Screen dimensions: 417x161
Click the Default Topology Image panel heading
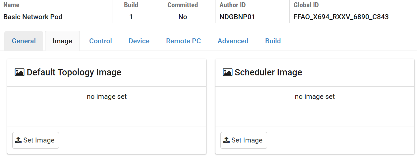click(74, 72)
